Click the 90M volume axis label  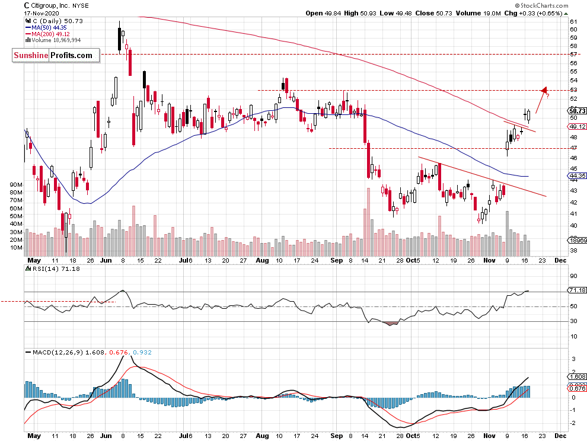click(x=16, y=184)
